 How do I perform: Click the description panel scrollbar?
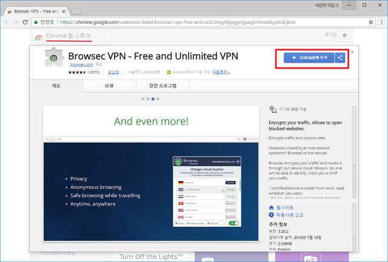(x=354, y=152)
